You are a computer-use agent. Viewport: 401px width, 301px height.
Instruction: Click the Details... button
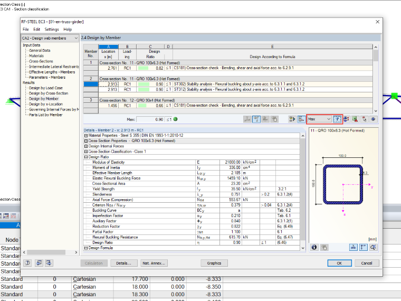pyautogui.click(x=124, y=263)
